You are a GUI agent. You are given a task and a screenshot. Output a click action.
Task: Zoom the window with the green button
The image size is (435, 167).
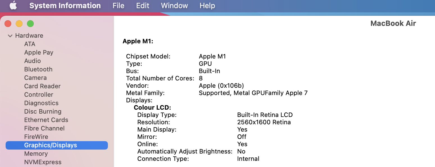click(x=30, y=24)
